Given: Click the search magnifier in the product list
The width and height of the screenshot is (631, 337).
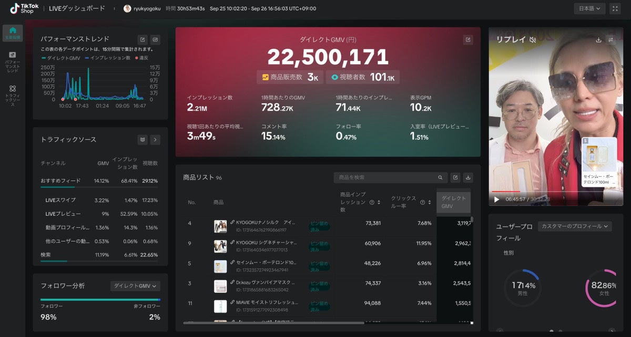Looking at the screenshot, I should click(x=440, y=177).
